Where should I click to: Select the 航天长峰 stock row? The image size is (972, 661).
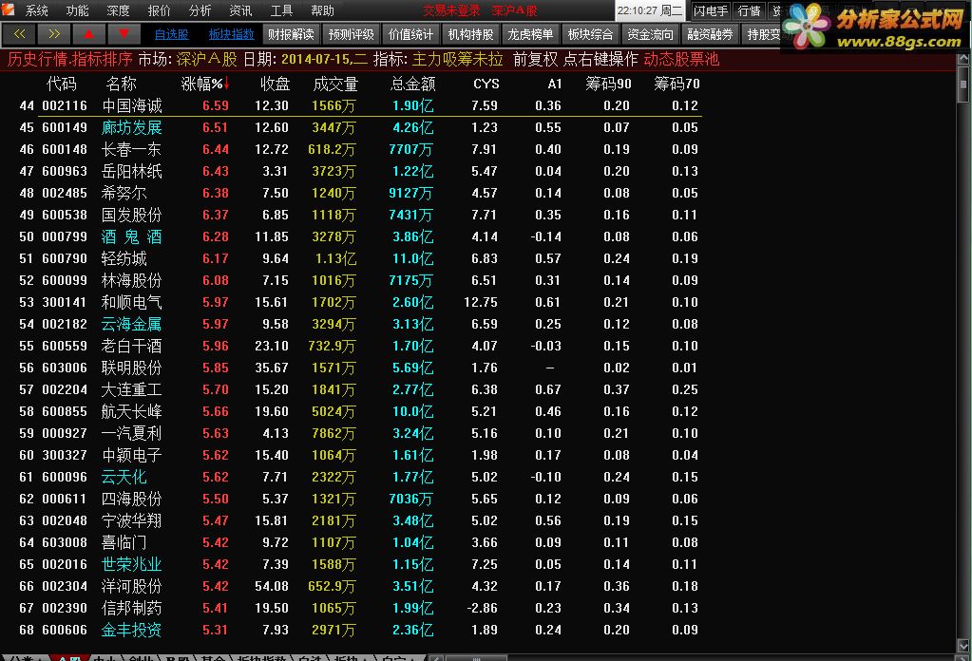[x=359, y=411]
